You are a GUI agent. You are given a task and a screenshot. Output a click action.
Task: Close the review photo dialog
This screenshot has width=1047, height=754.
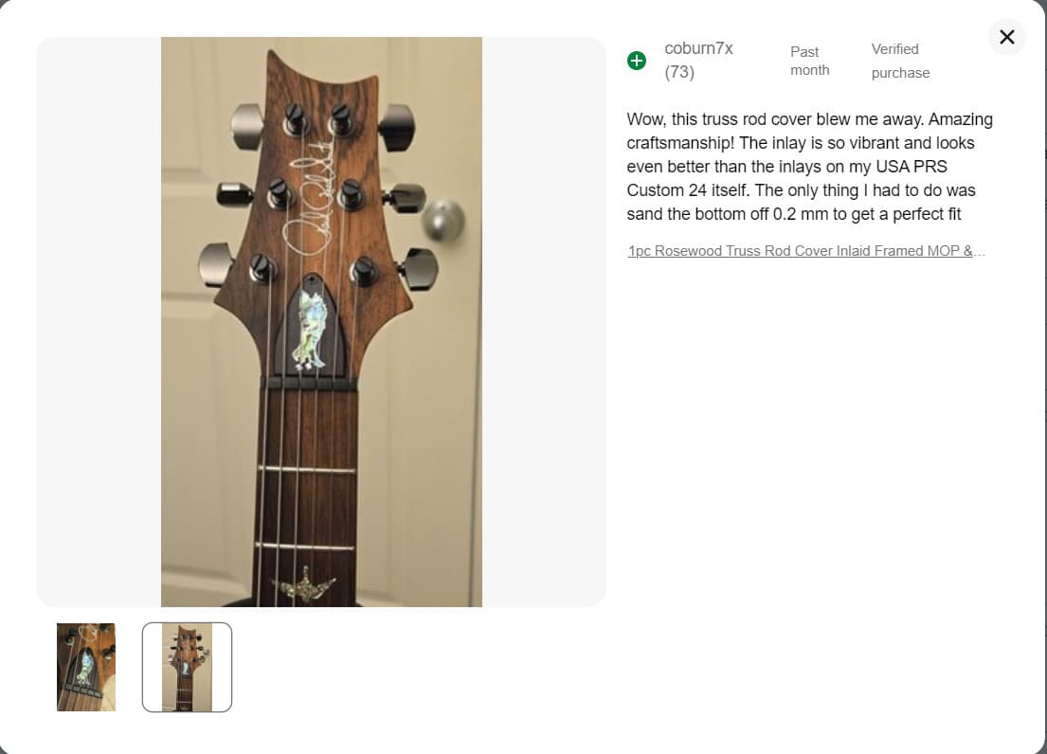(1006, 37)
